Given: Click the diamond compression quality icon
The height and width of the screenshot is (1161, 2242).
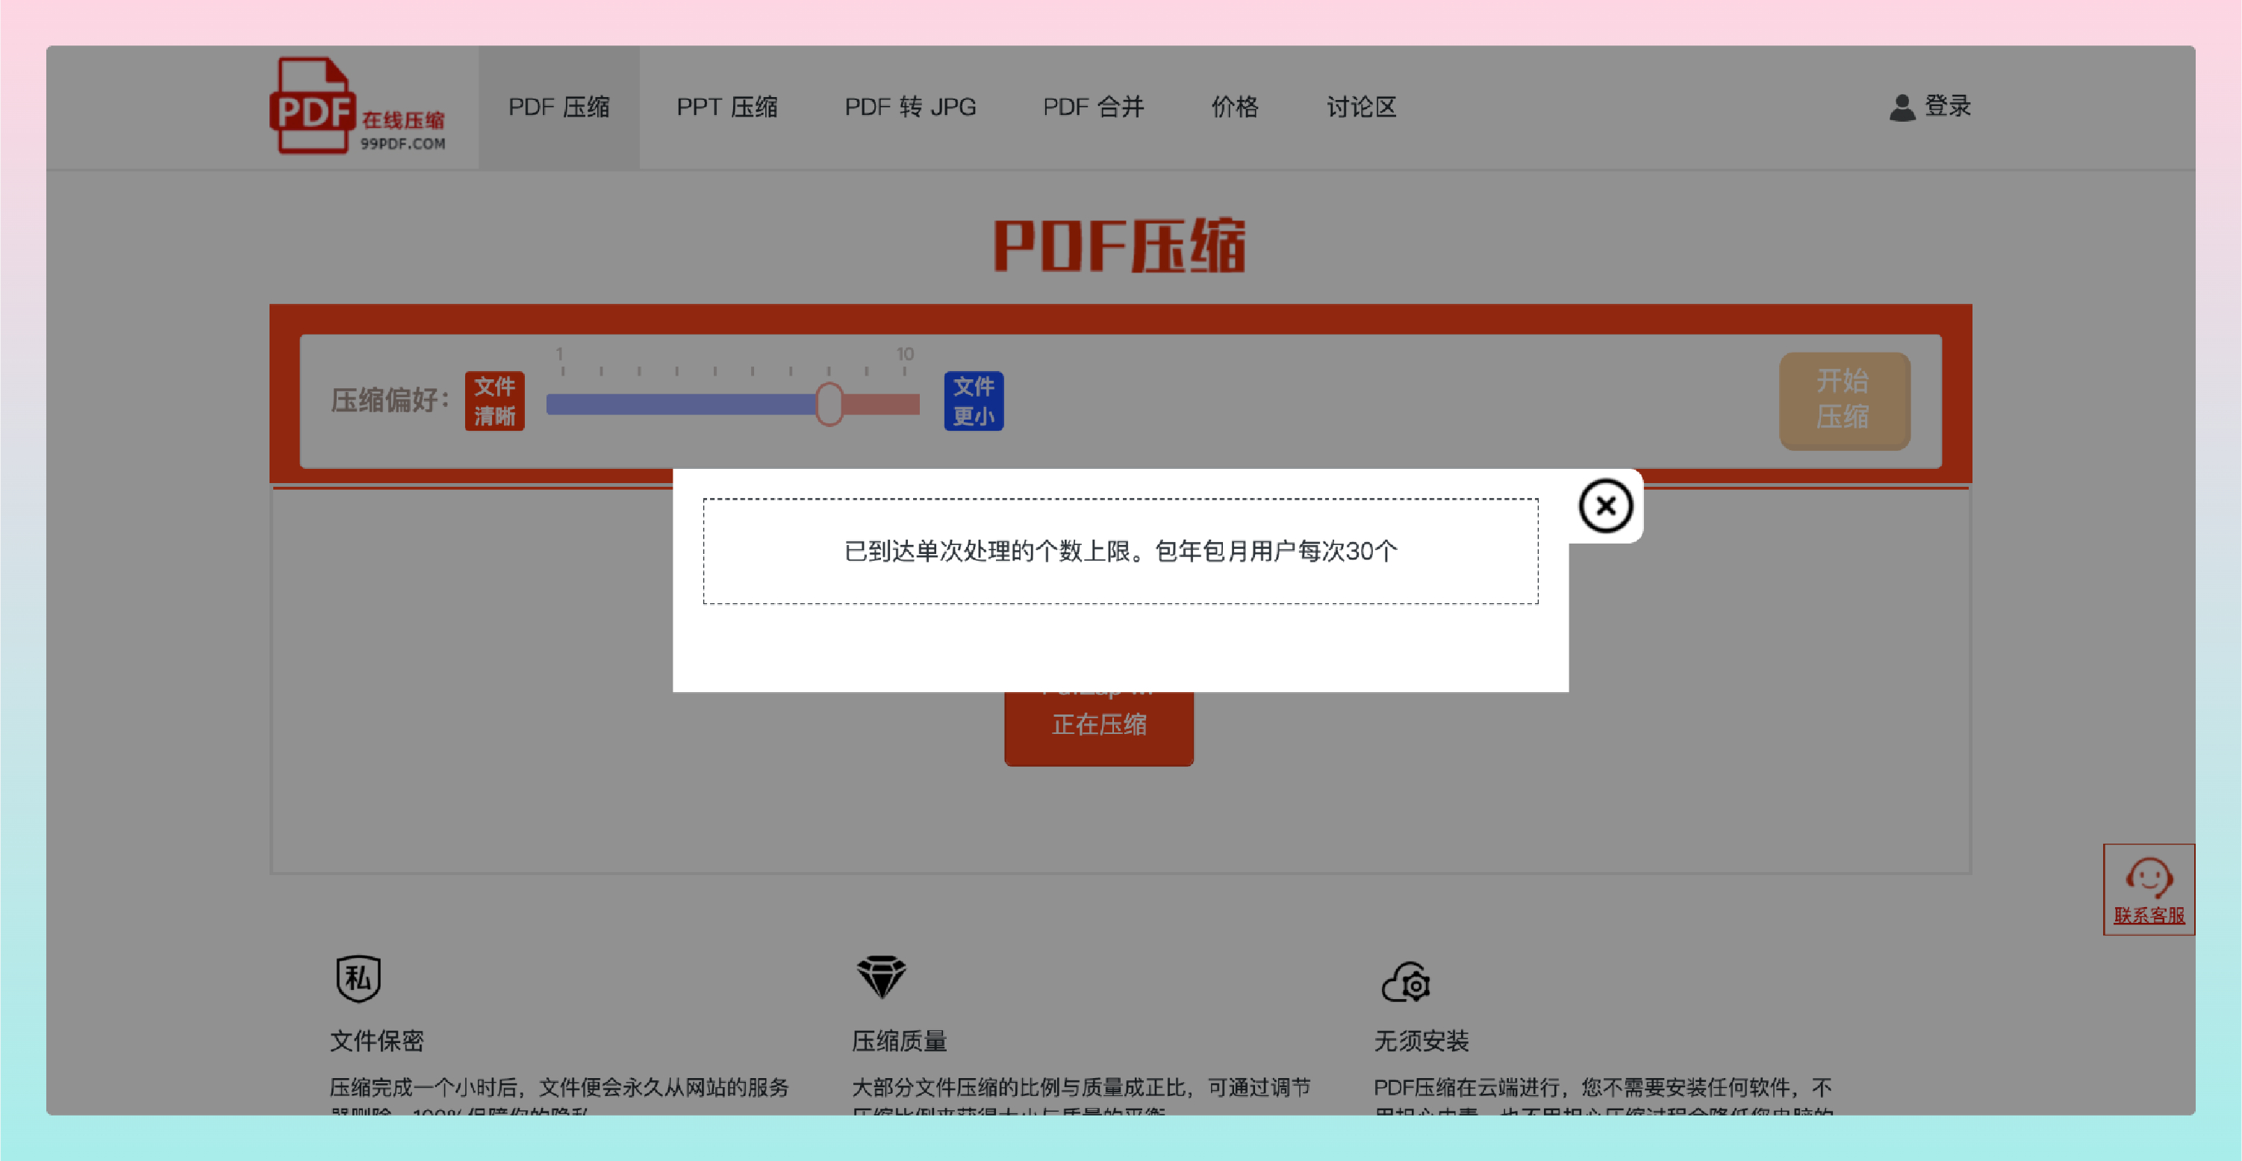Looking at the screenshot, I should (881, 977).
